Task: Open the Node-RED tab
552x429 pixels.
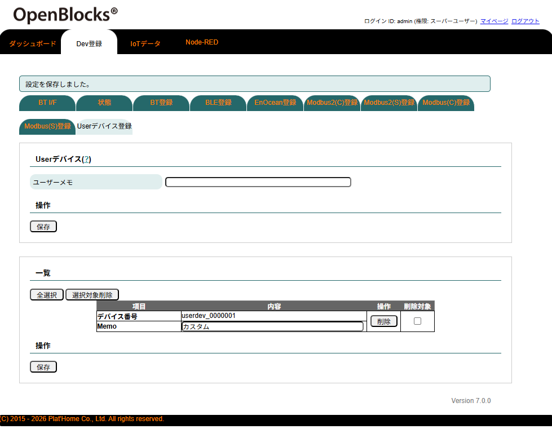Action: [x=202, y=42]
